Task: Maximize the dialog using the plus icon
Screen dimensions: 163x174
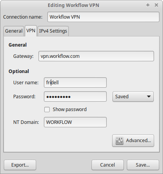Action: pyautogui.click(x=148, y=5)
